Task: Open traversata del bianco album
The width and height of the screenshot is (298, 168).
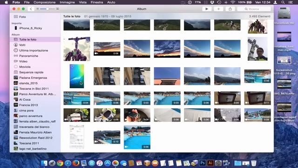Action: tap(34, 127)
